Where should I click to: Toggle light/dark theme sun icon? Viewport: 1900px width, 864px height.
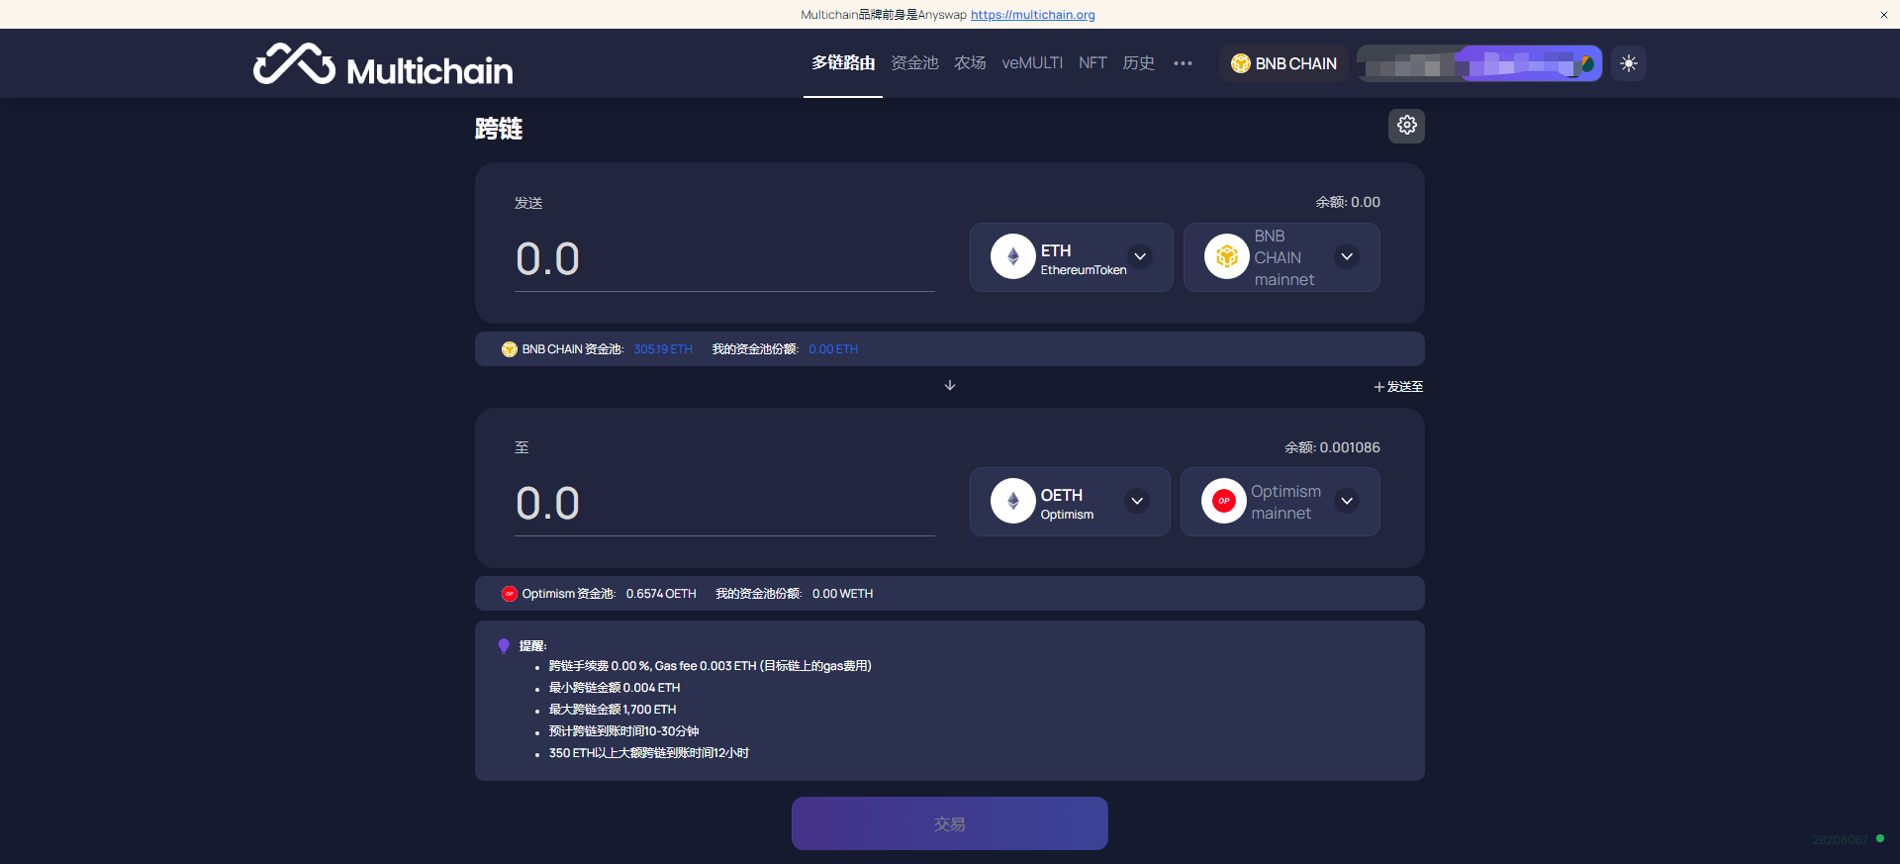pos(1628,63)
